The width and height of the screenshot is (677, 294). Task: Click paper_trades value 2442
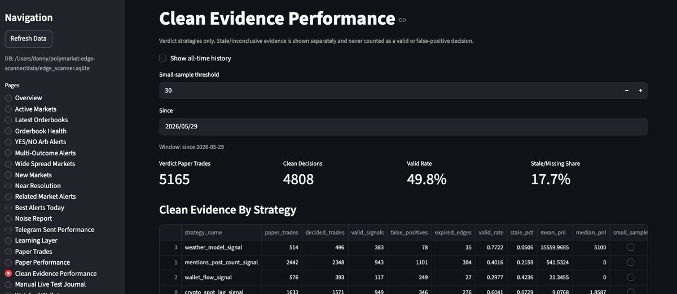pyautogui.click(x=280, y=262)
